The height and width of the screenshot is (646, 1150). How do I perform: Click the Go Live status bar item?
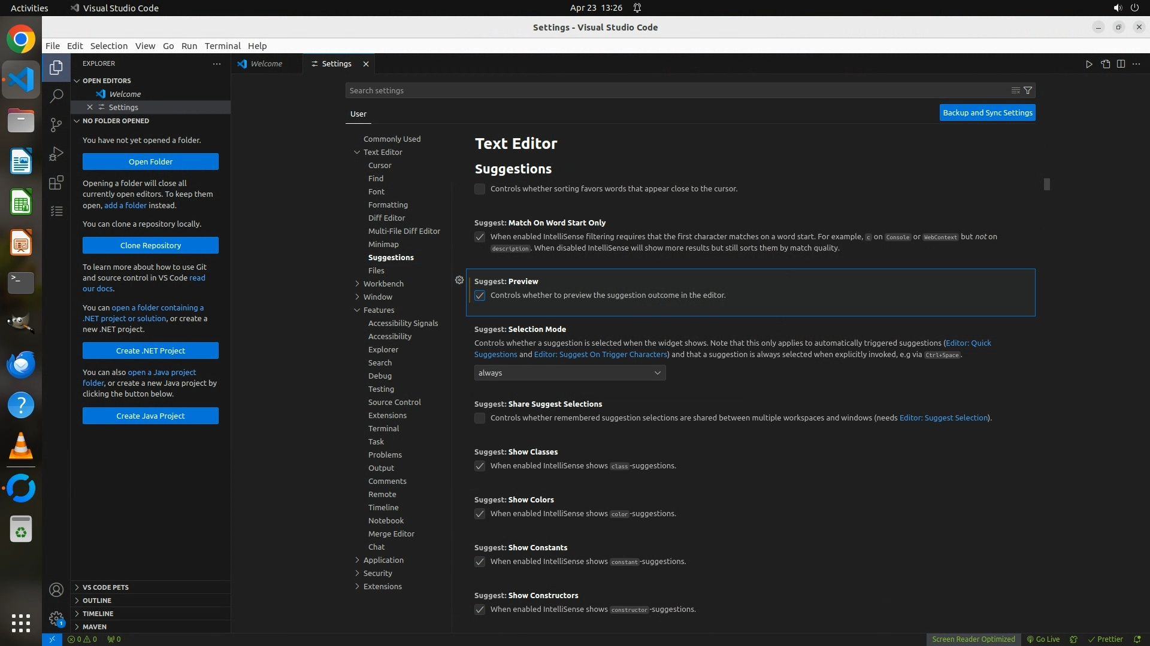[1043, 639]
